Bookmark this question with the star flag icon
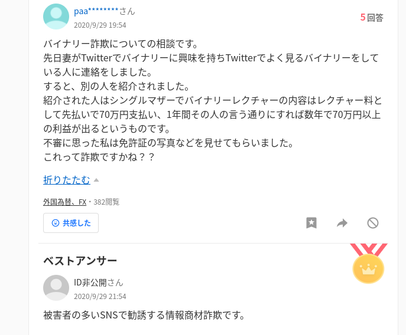This screenshot has width=406, height=335. click(311, 223)
